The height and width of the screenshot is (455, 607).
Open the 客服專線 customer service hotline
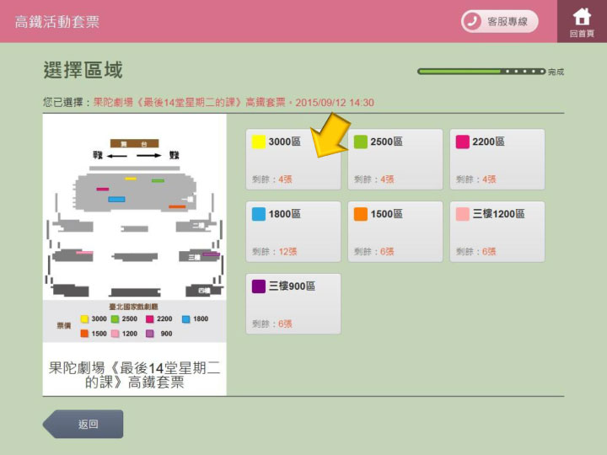coord(499,21)
